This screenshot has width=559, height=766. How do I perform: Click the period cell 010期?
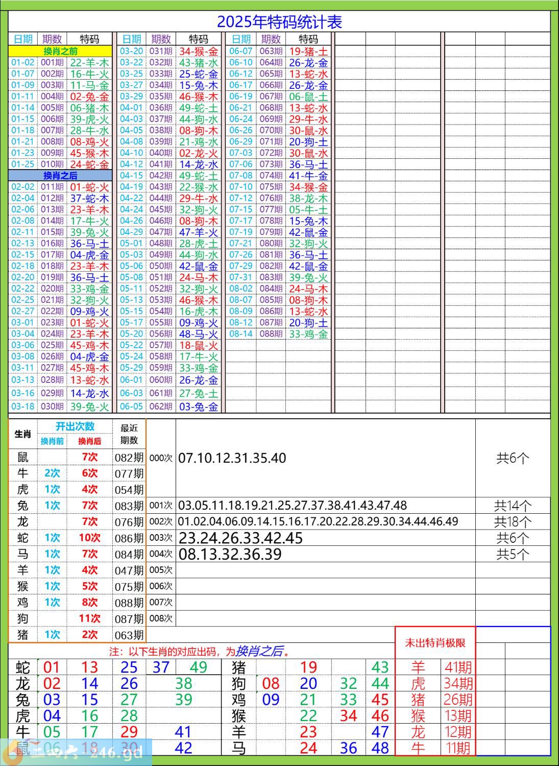click(52, 164)
